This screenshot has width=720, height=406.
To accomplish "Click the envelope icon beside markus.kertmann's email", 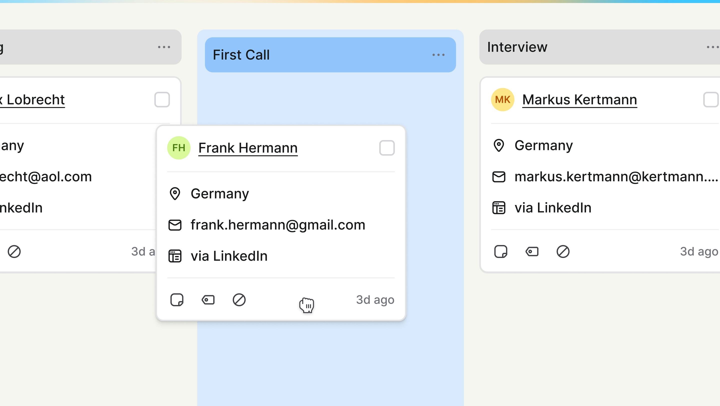I will pos(500,176).
